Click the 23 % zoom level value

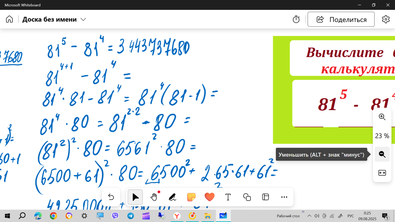click(x=382, y=136)
